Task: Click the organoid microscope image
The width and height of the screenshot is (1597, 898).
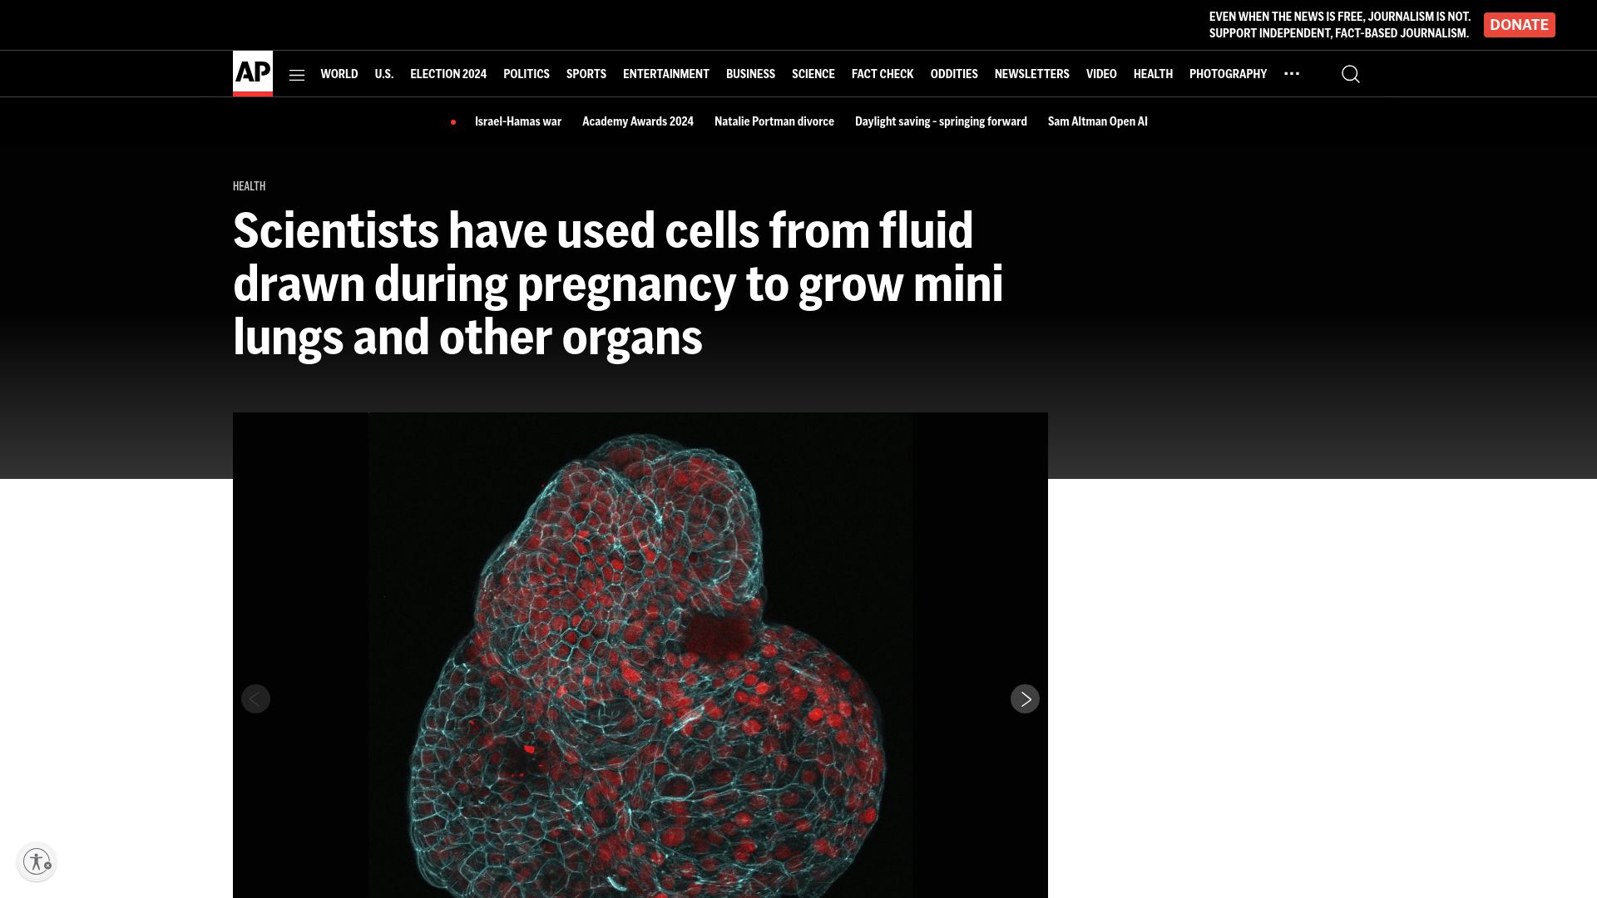Action: [x=640, y=655]
